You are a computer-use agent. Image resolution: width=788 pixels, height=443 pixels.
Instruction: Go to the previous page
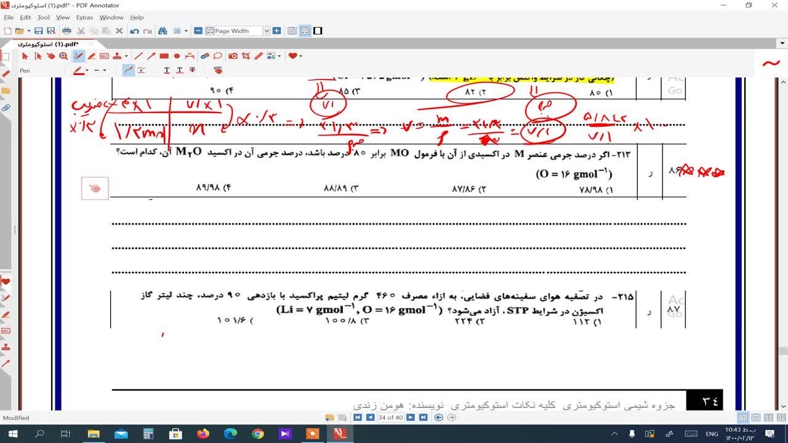[x=370, y=417]
